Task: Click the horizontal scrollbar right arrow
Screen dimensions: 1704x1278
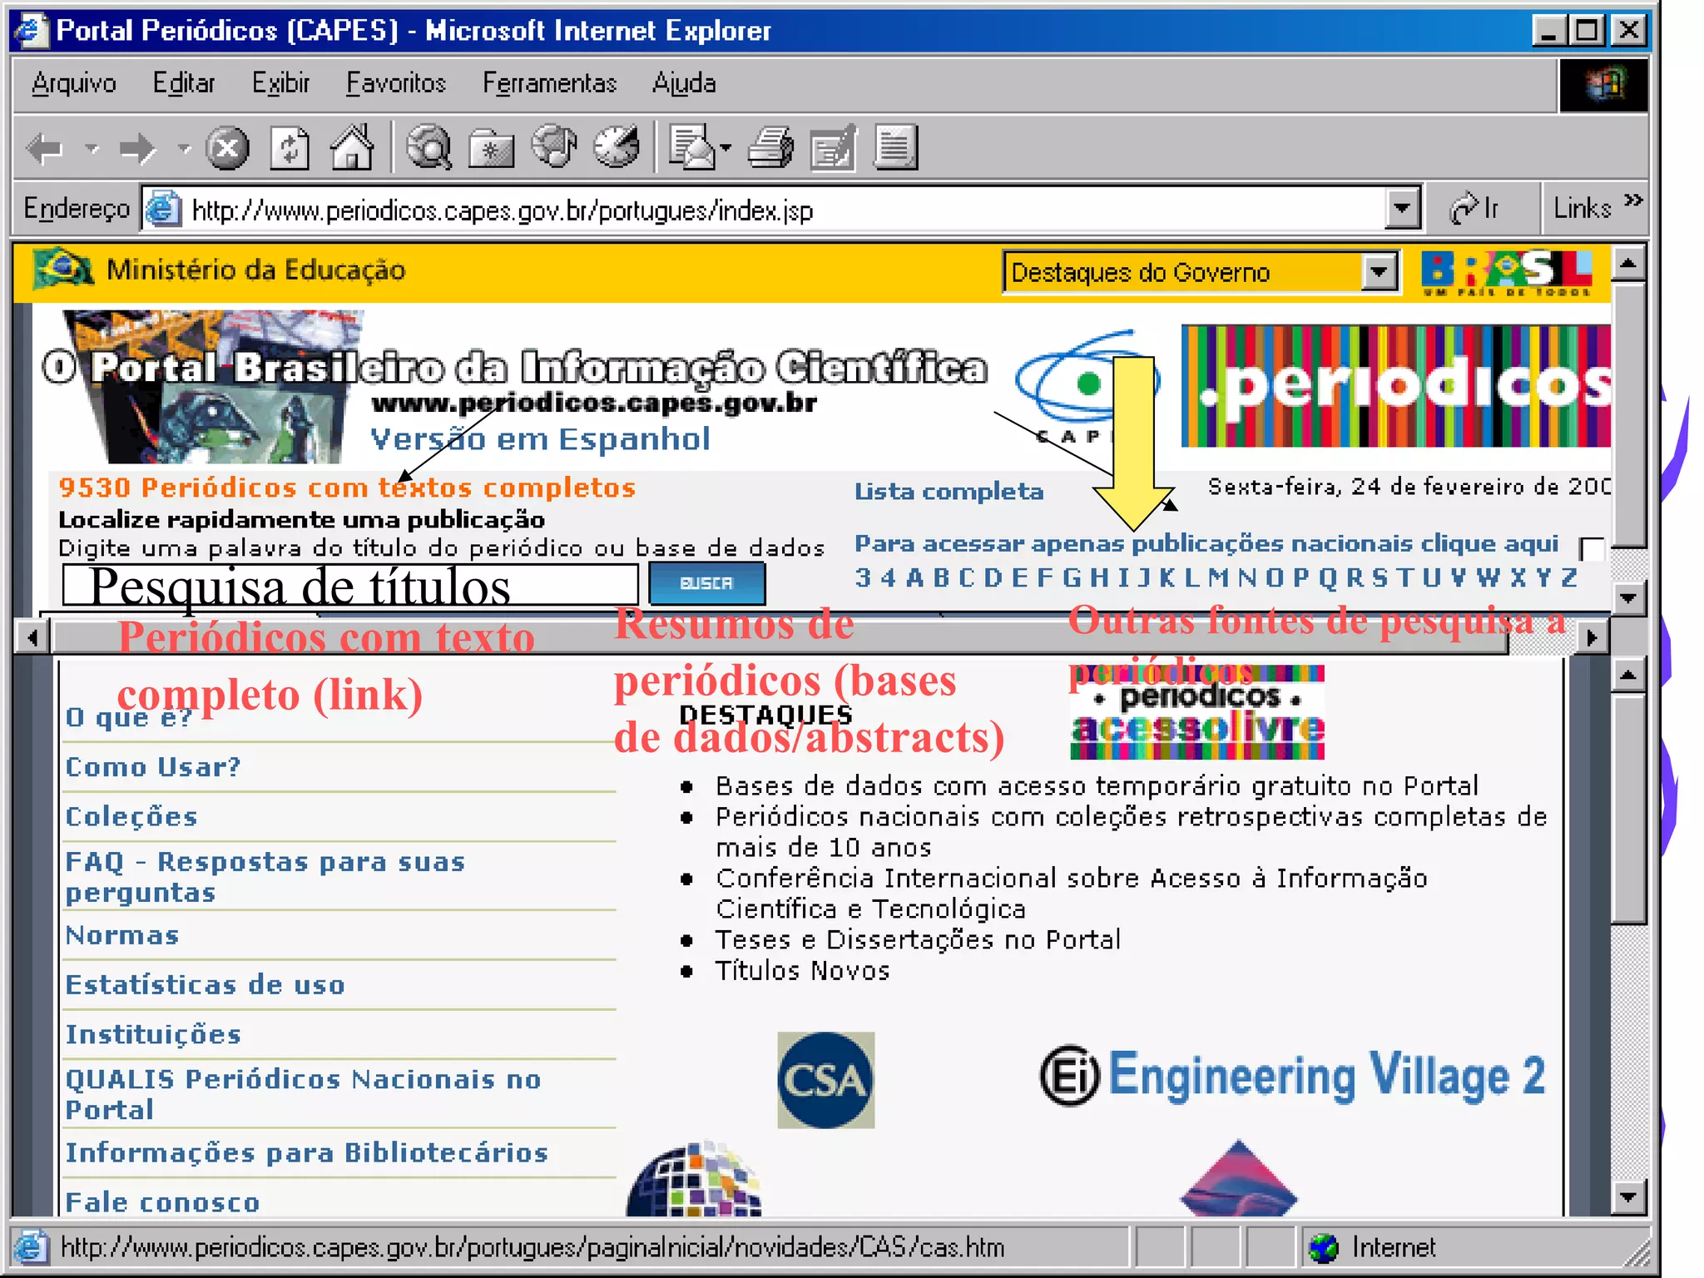Action: point(1592,638)
